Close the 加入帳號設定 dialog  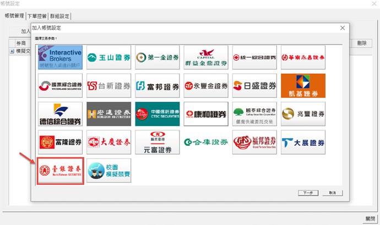click(x=343, y=28)
